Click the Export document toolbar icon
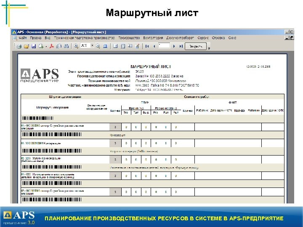 point(41,46)
